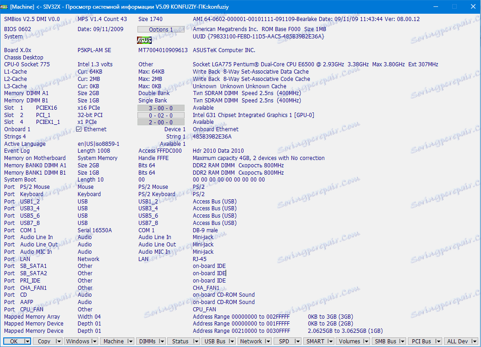Click the Copy button
The image size is (481, 347).
(44, 341)
